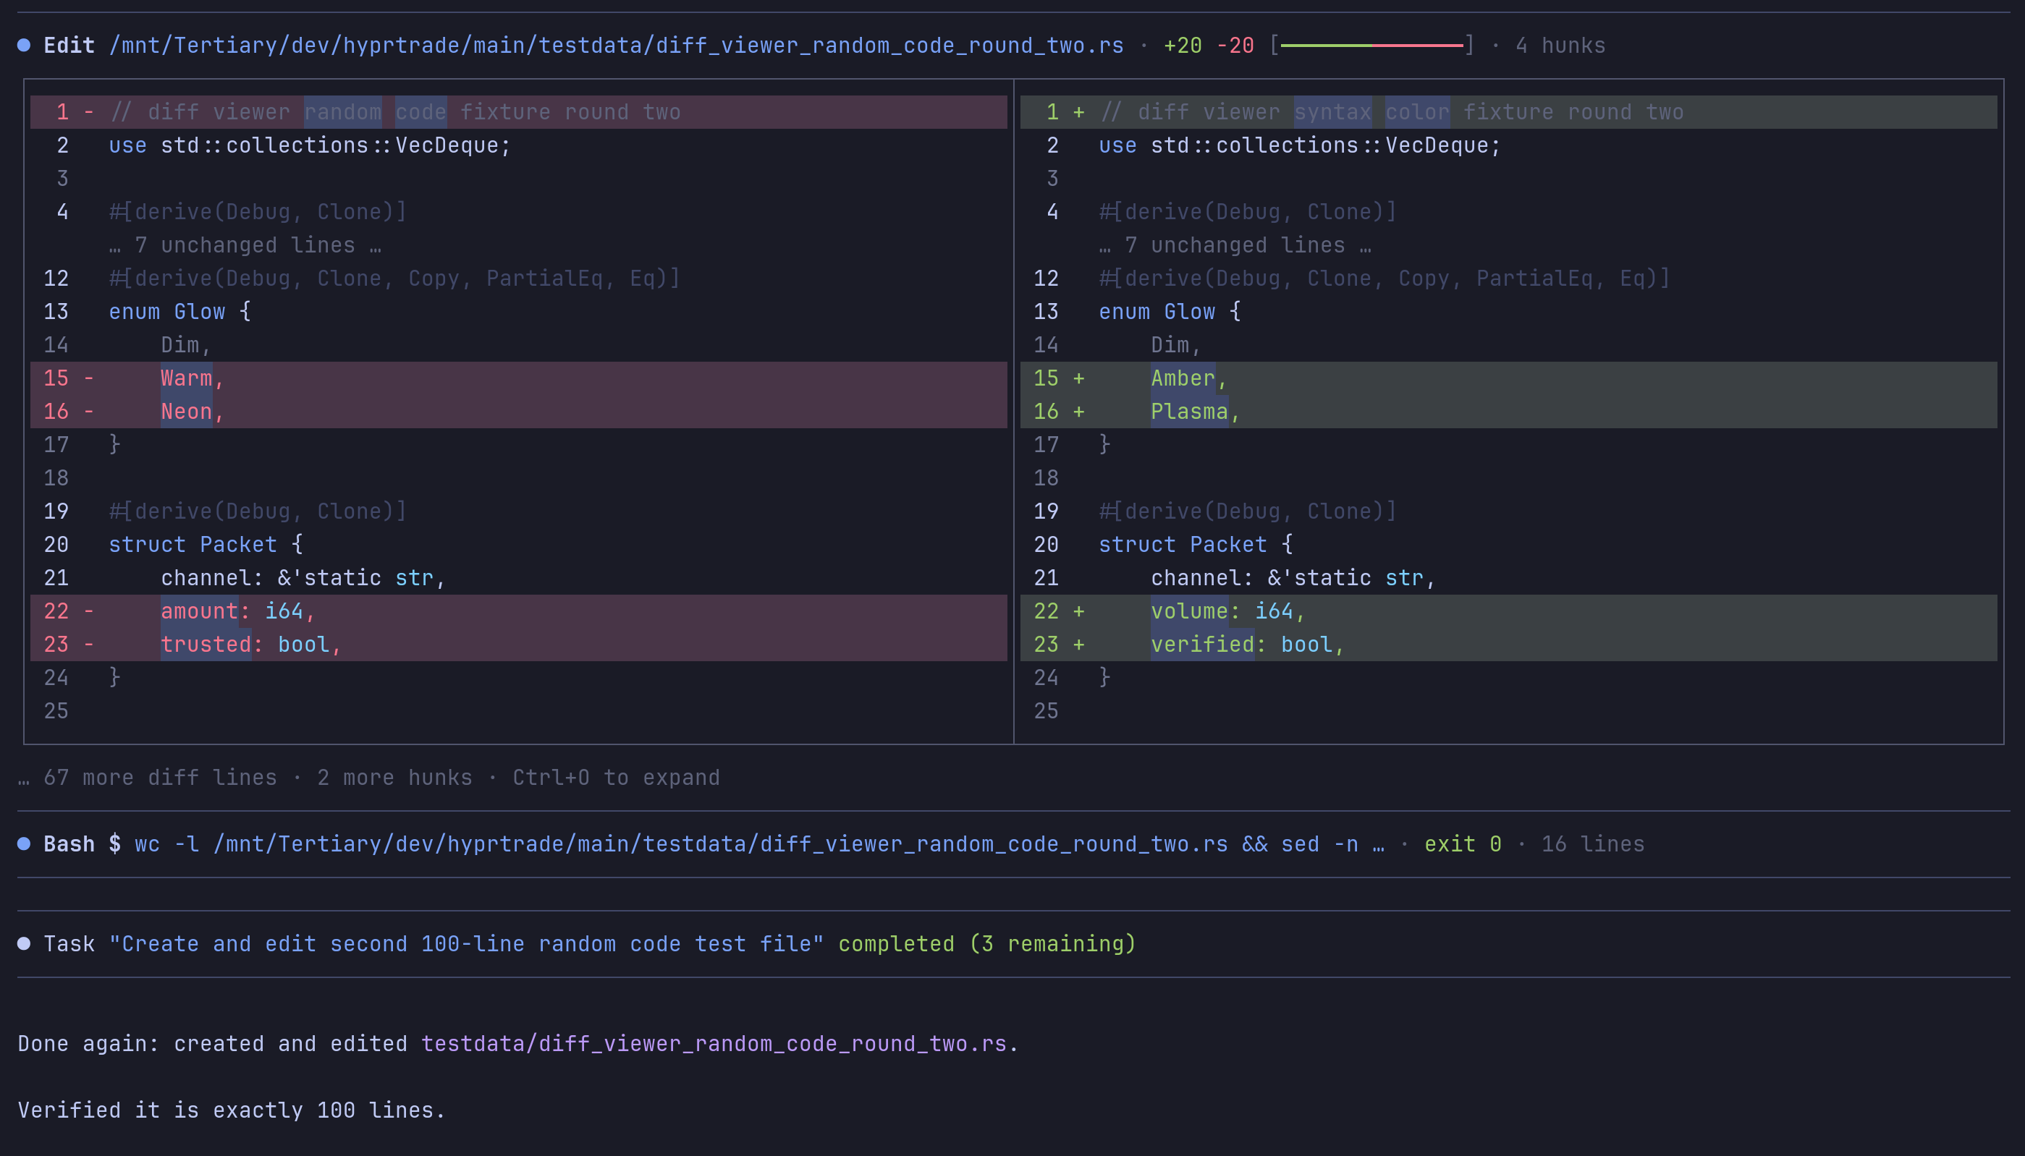Click highlighted word 'random' in removed line
2025x1156 pixels.
[343, 112]
